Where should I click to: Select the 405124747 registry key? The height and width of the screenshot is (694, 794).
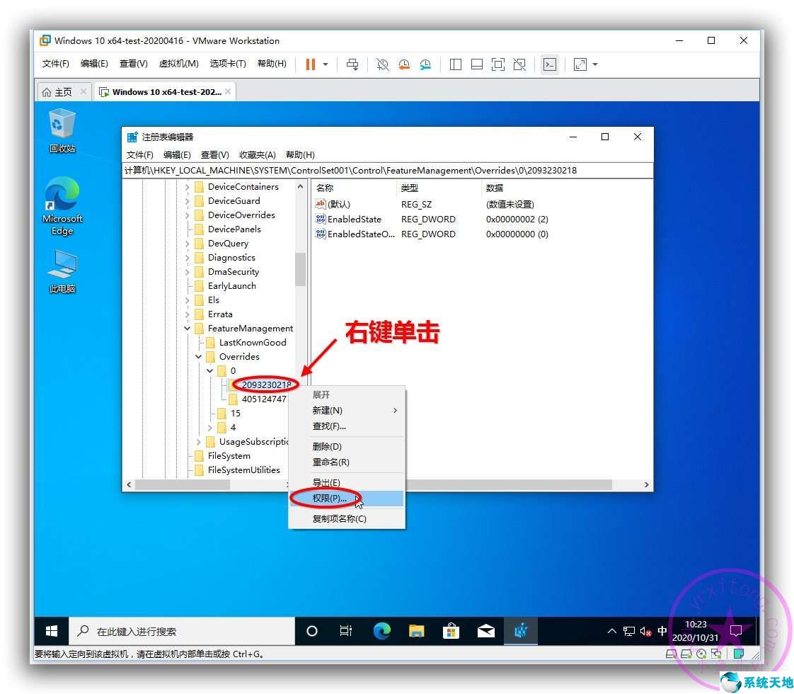tap(263, 399)
